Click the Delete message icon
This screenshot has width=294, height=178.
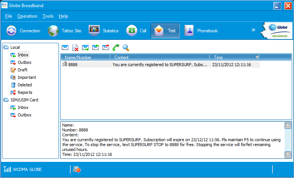(x=75, y=48)
